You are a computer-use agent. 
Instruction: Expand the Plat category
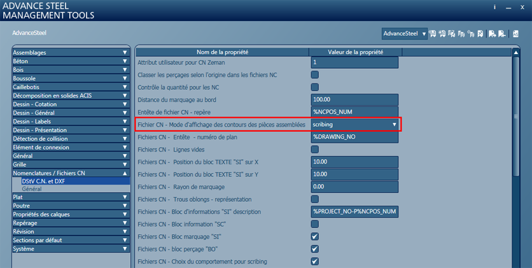pos(71,197)
